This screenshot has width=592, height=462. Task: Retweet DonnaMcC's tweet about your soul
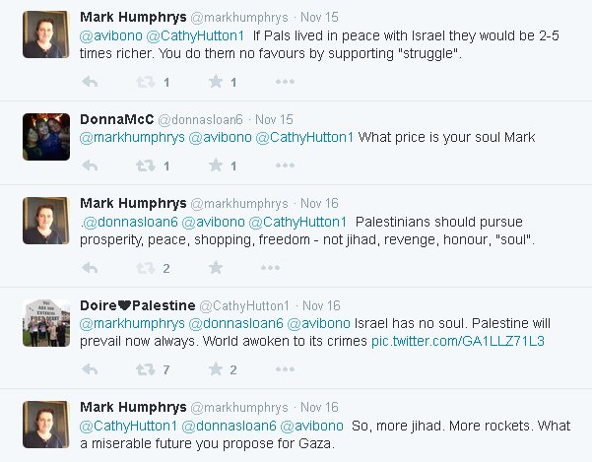pyautogui.click(x=146, y=165)
